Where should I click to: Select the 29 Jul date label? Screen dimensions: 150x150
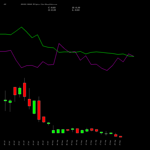(x=38, y=143)
